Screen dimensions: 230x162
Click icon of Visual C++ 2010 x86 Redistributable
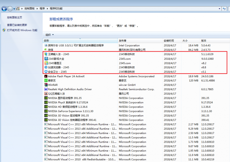tap(46, 159)
